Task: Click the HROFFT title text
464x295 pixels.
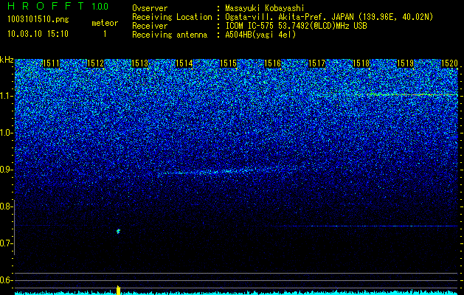Action: 46,6
